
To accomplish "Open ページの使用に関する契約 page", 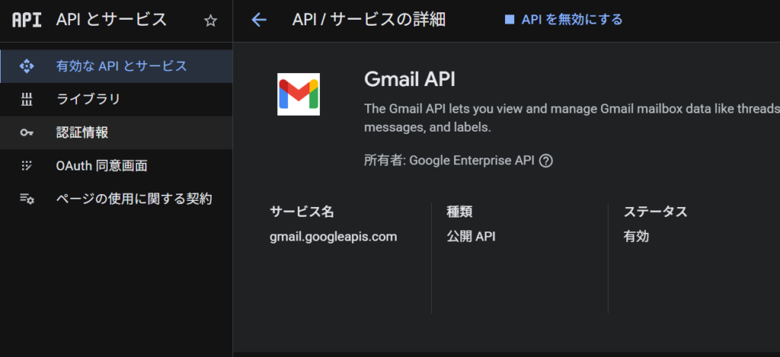I will [134, 199].
